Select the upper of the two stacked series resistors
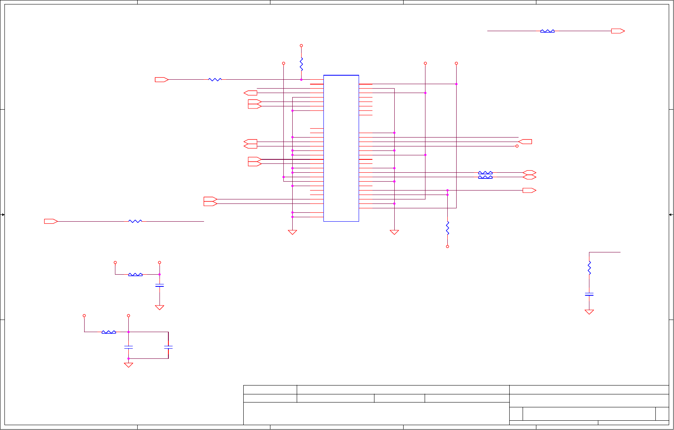 click(485, 172)
